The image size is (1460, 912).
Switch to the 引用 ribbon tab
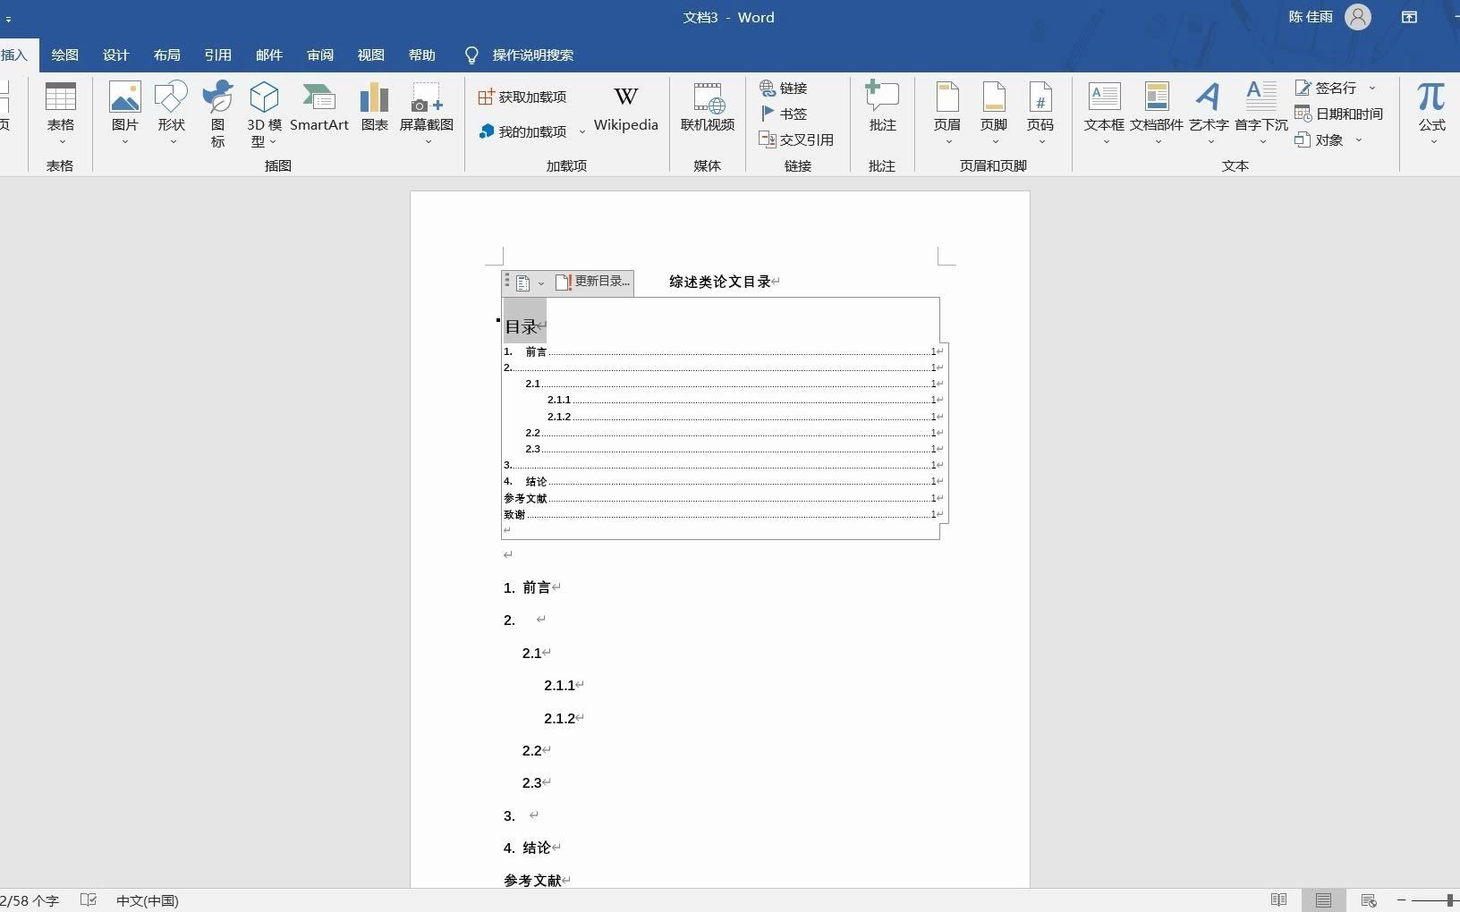(x=217, y=55)
